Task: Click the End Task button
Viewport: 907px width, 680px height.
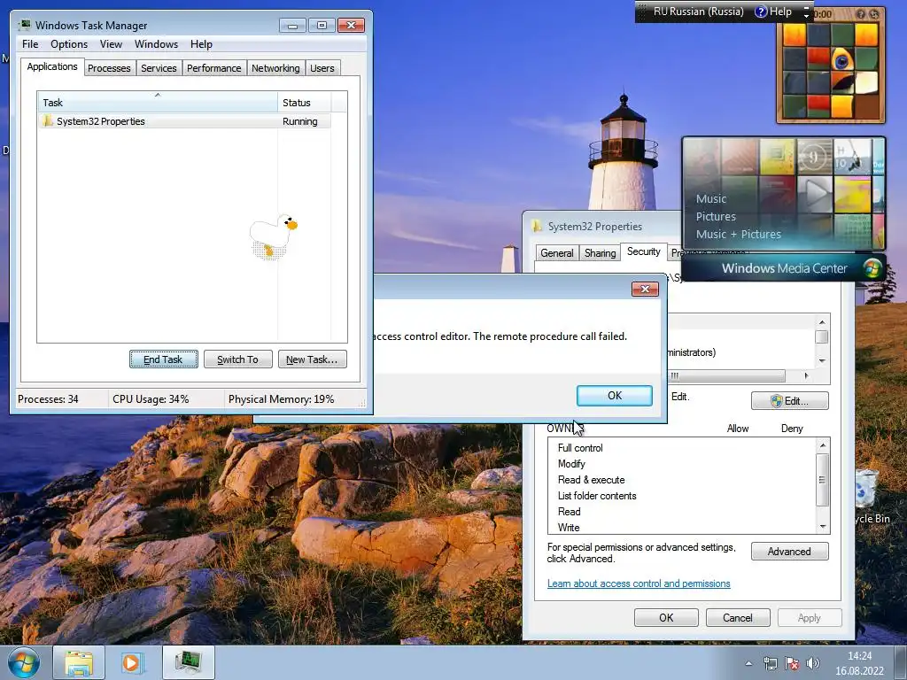Action: 164,359
